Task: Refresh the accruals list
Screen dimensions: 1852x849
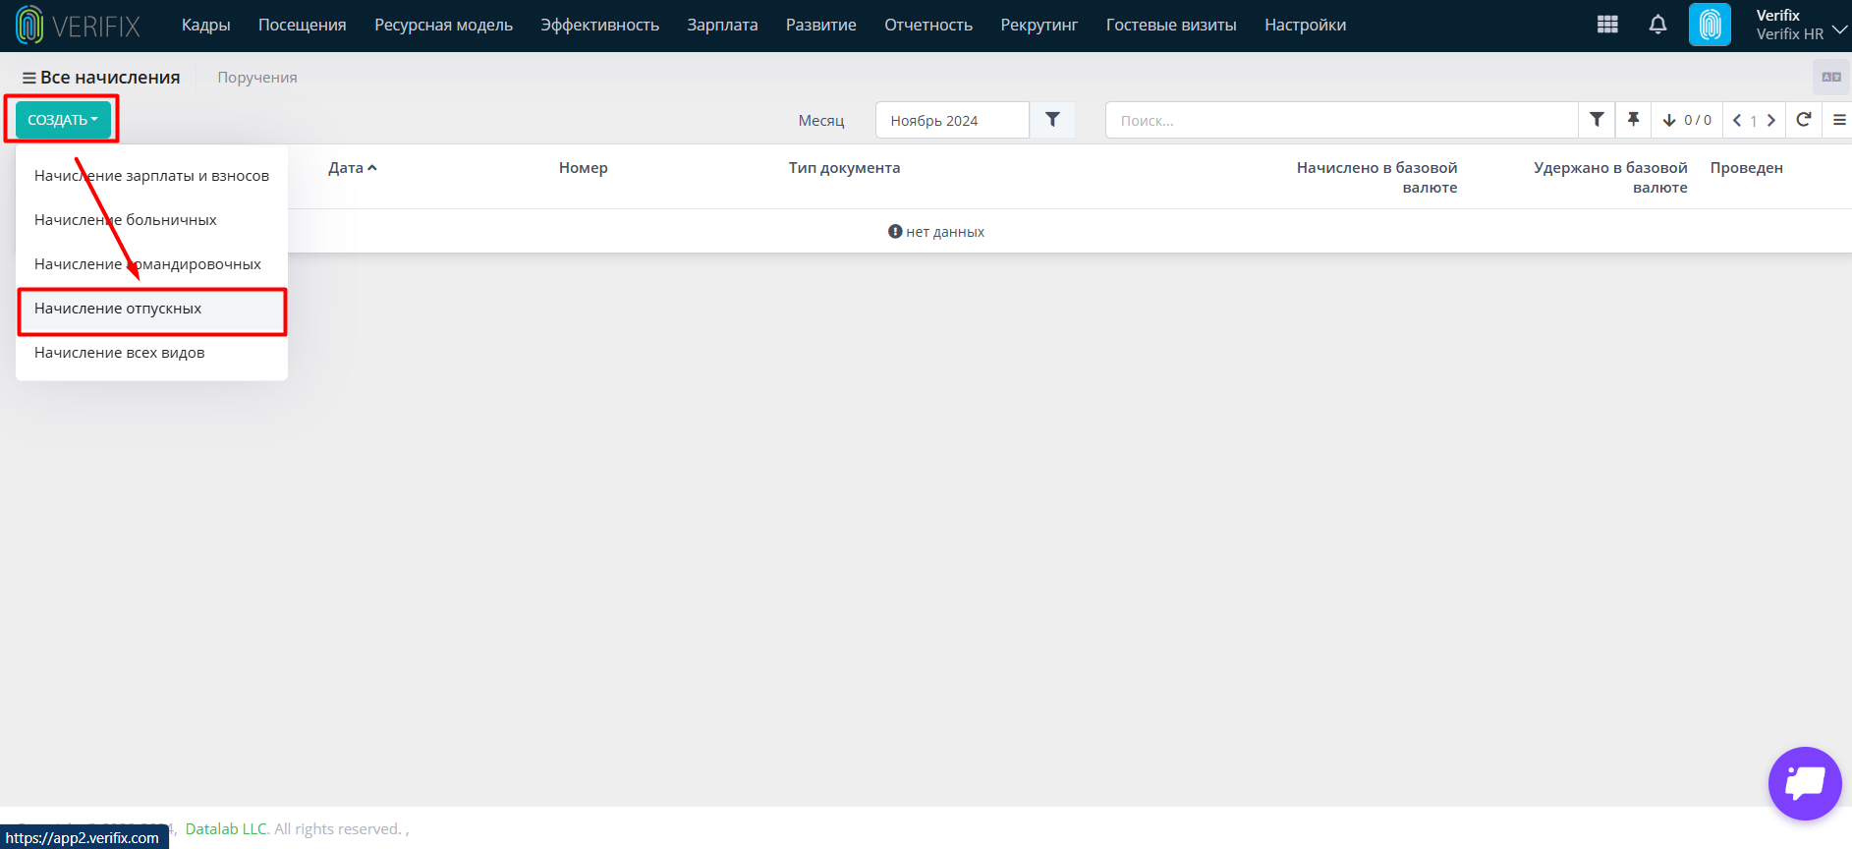Action: click(1804, 120)
